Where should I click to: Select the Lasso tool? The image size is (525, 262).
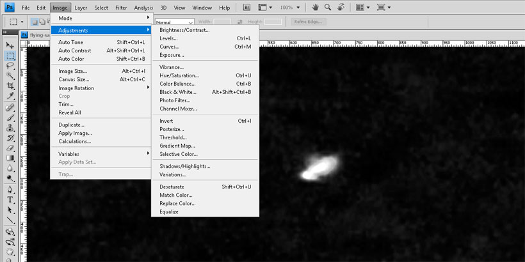coord(10,65)
